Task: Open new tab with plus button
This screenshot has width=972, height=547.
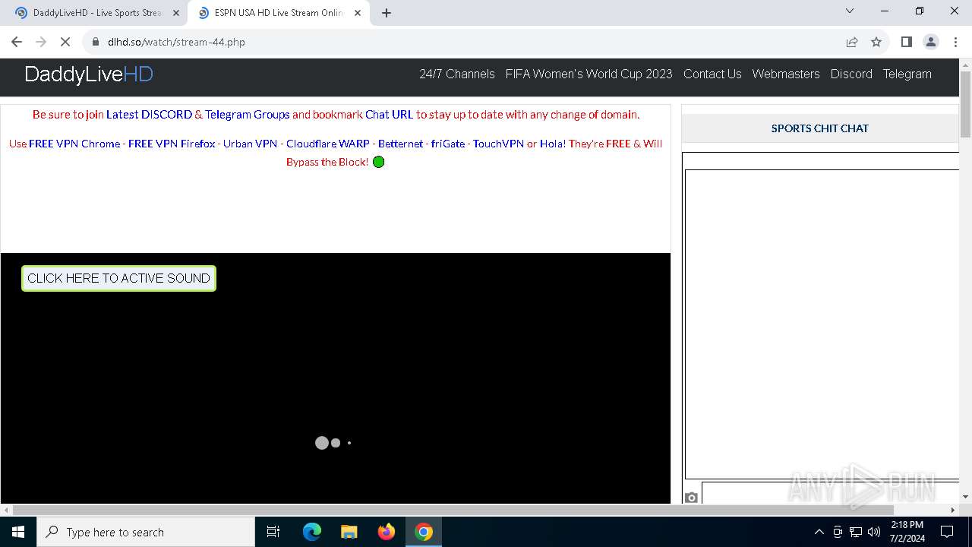Action: 387,13
